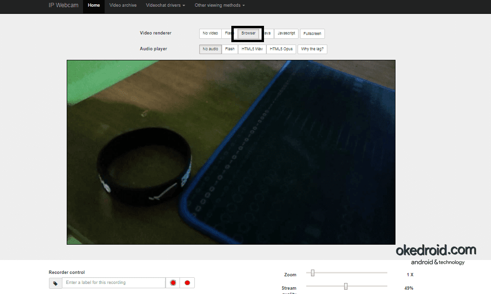491x294 pixels.
Task: Select Javascript video renderer
Action: [286, 34]
